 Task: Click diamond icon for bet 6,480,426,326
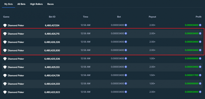(x=5, y=42)
